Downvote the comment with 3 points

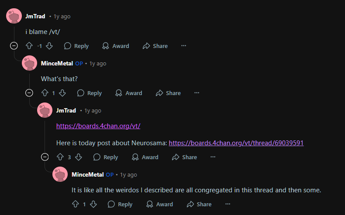[79, 157]
